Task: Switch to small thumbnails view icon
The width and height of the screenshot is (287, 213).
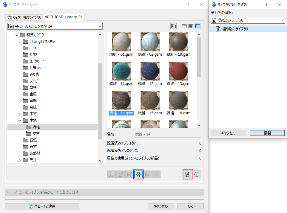Action: click(191, 26)
